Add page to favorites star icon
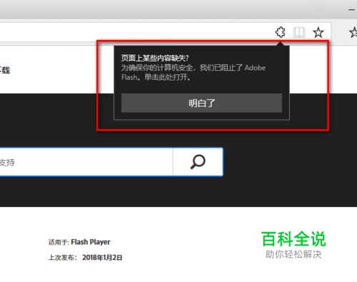The height and width of the screenshot is (282, 357). pyautogui.click(x=318, y=32)
